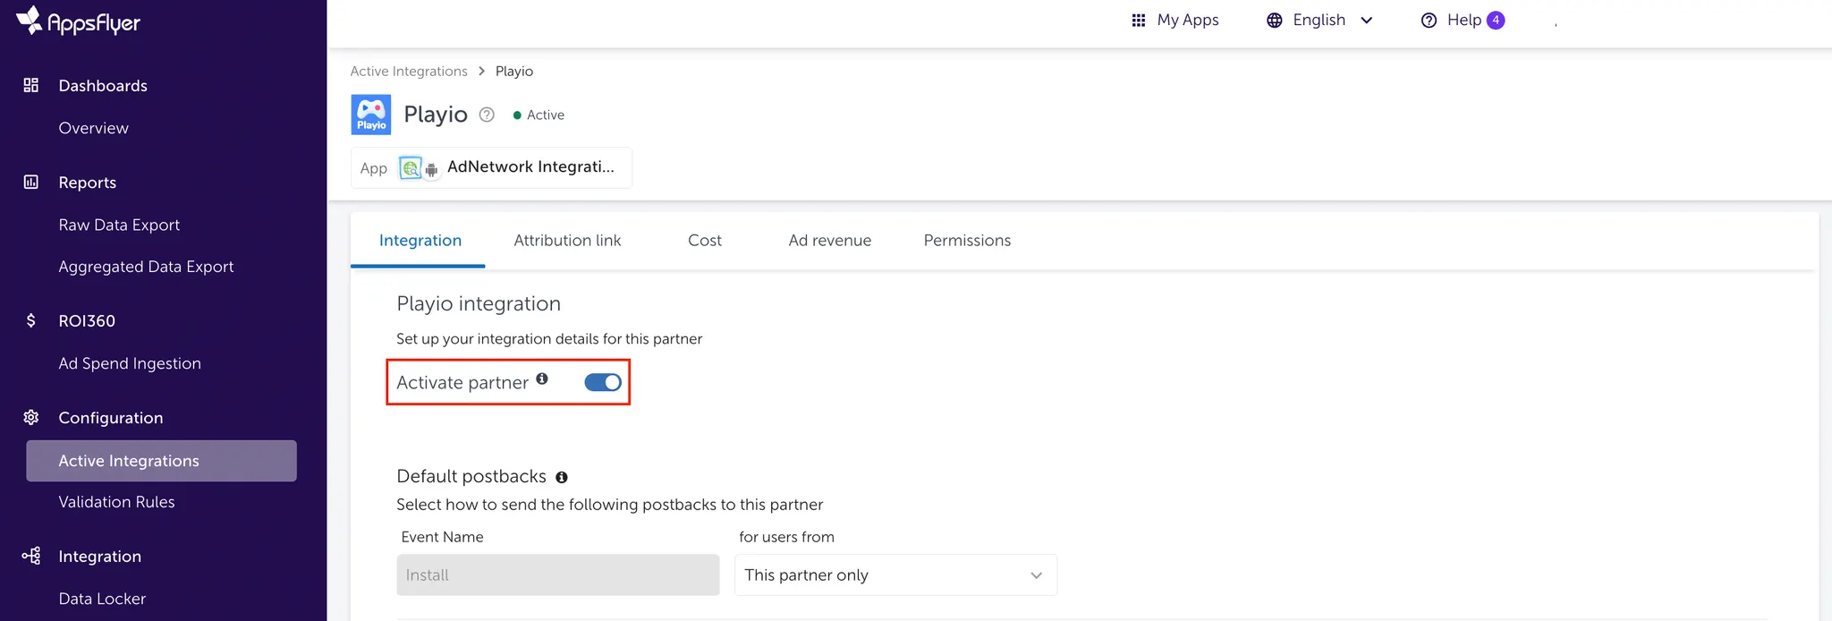
Task: Switch to the Attribution link tab
Action: click(x=567, y=240)
